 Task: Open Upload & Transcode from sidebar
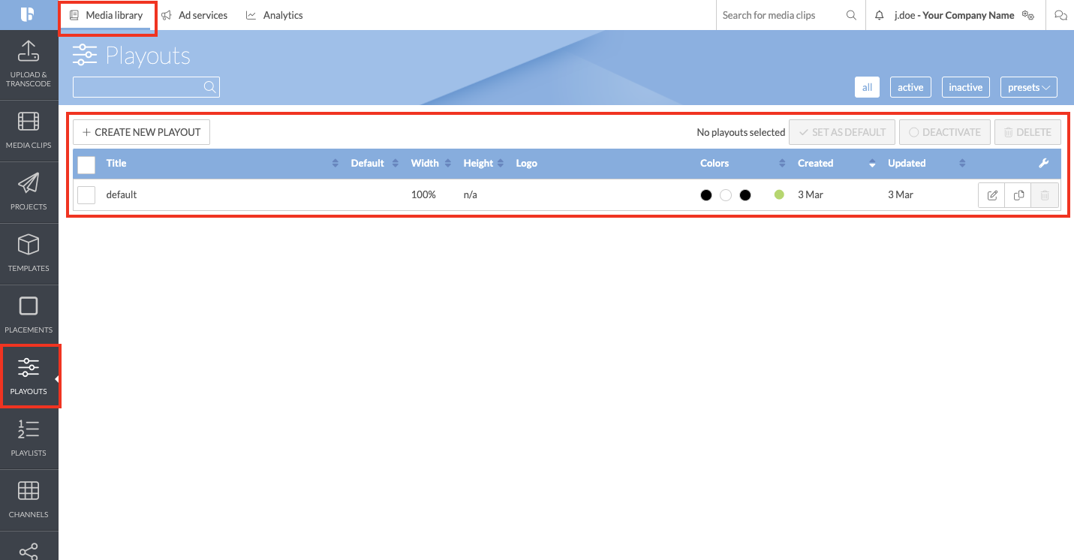pos(29,64)
